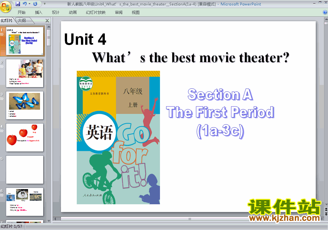This screenshot has height=230, width=328.
Task: Save the presentation with the floppy disk icon
Action: 17,4
